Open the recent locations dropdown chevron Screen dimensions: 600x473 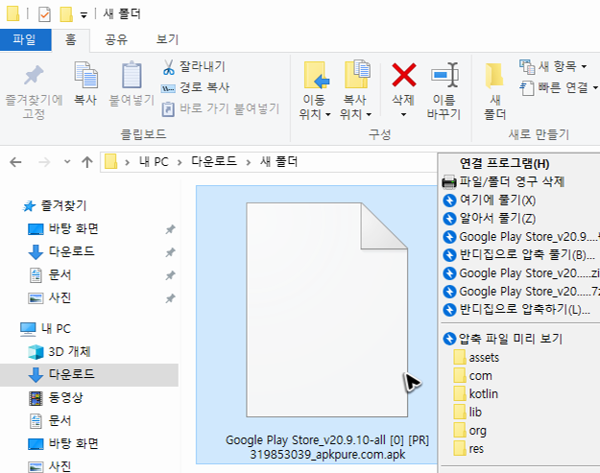[67, 162]
